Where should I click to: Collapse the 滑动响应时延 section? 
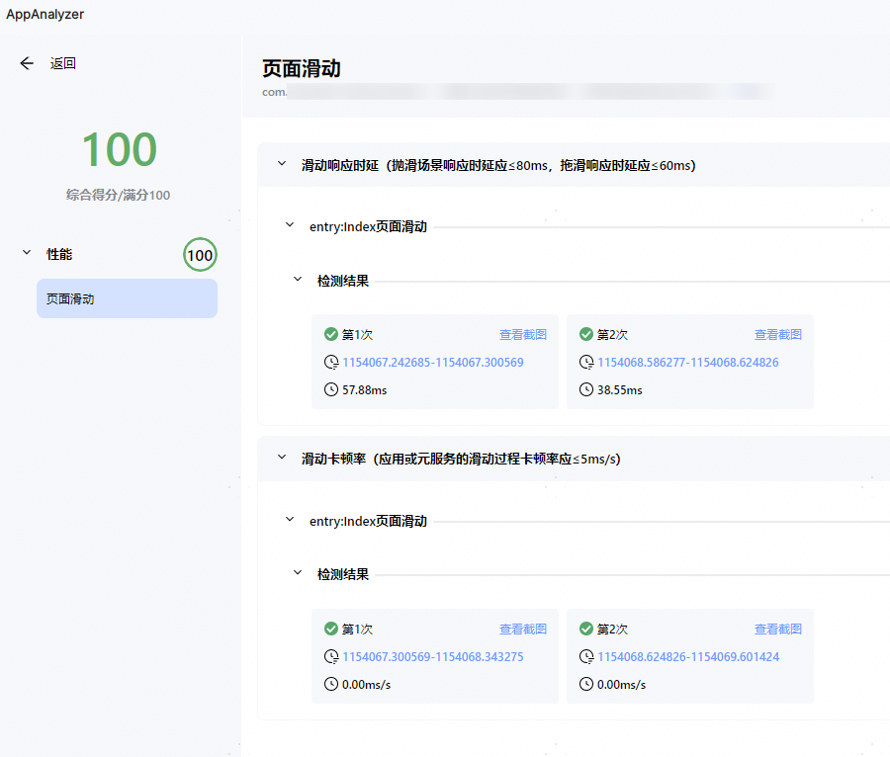point(281,164)
